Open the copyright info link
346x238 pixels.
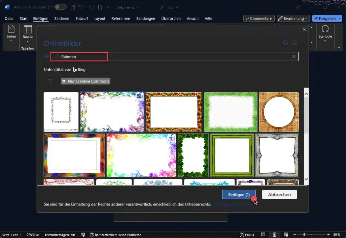coord(232,204)
